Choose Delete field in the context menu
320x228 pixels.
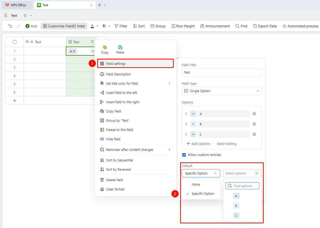pyautogui.click(x=135, y=180)
